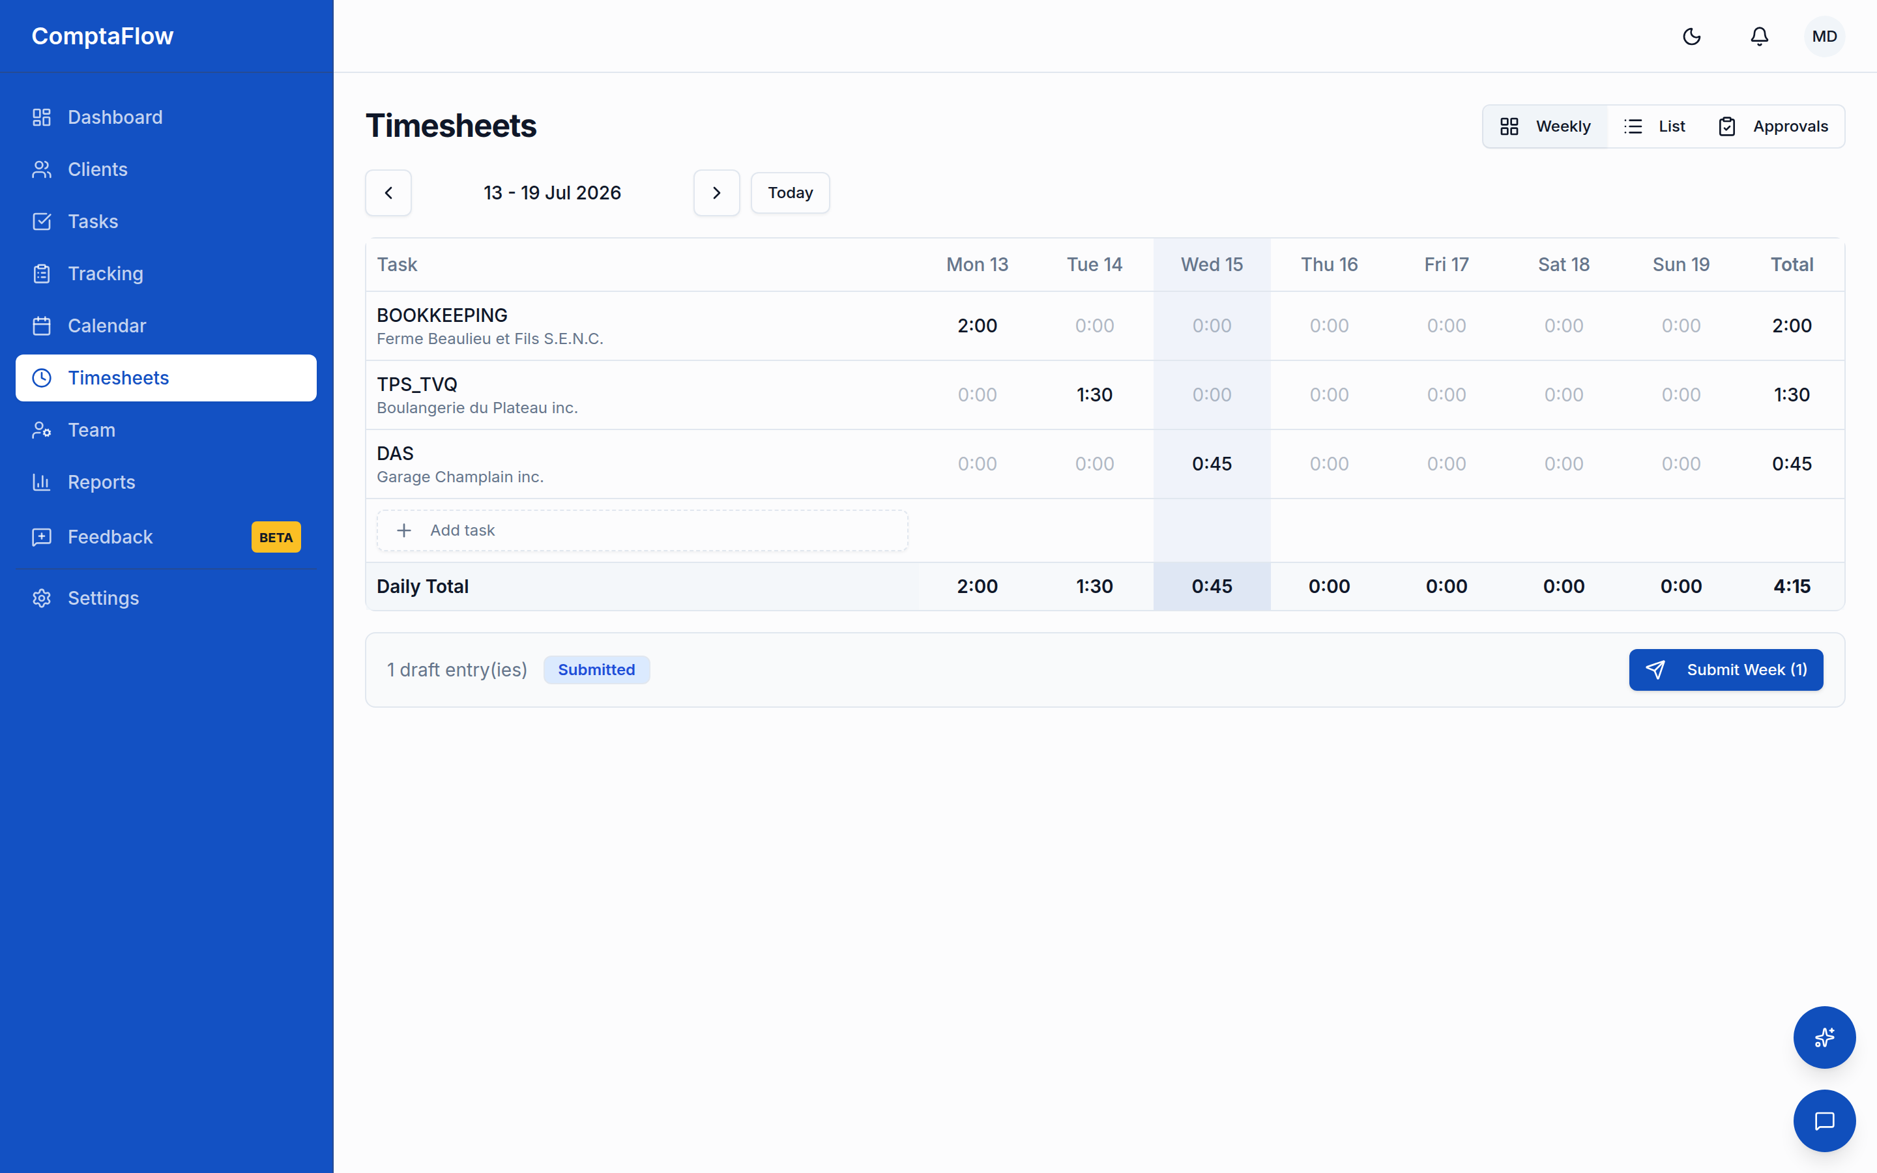Edit TPS_TVQ Saturday 0:00 cell
Viewport: 1877px width, 1173px height.
[x=1564, y=395]
